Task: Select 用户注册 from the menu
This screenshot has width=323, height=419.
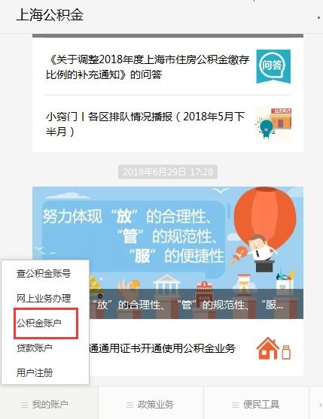Action: click(35, 372)
